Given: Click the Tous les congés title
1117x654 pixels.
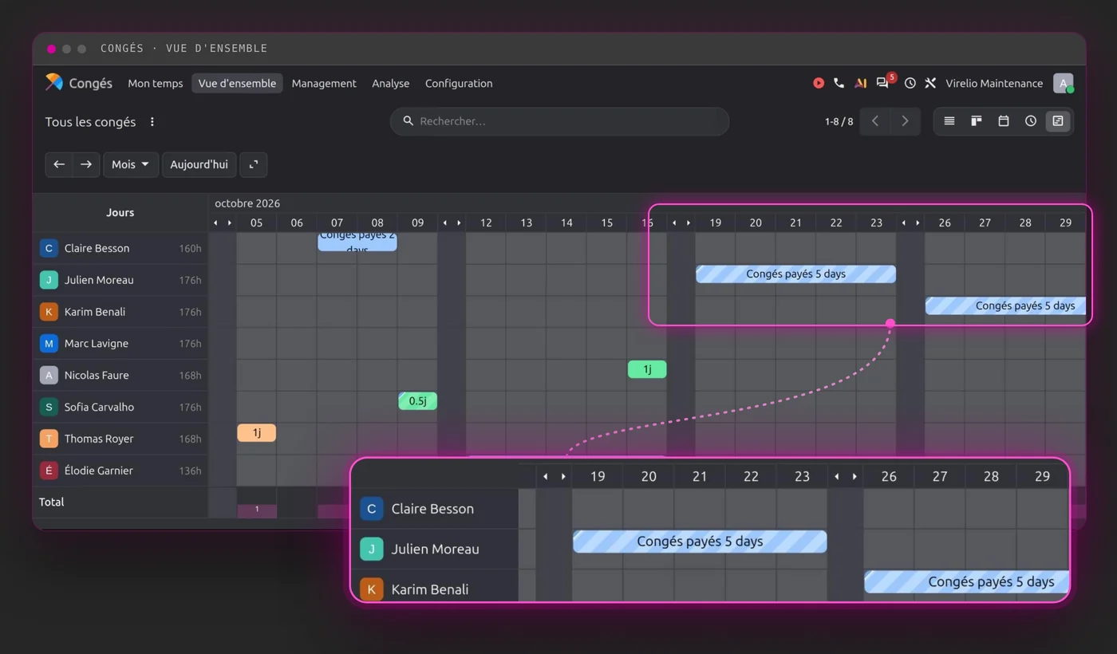Looking at the screenshot, I should click(x=90, y=122).
